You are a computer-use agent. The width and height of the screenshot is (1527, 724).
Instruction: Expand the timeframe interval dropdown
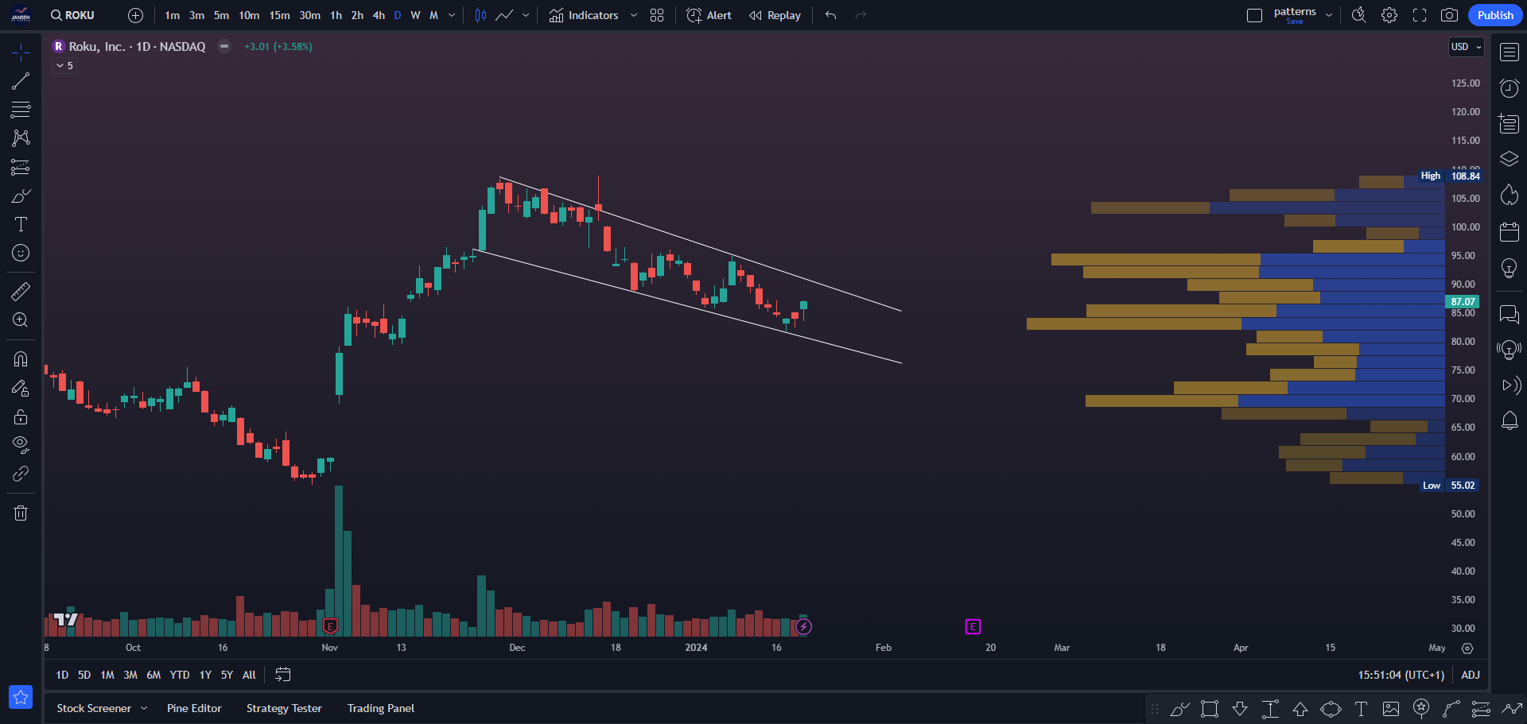(452, 15)
